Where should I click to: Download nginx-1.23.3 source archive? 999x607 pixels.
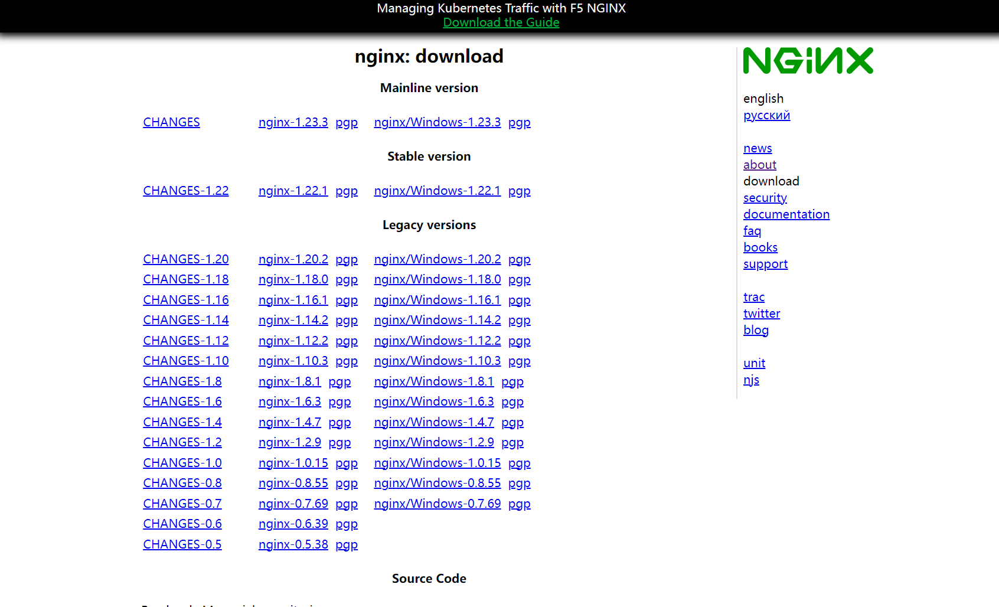[293, 122]
